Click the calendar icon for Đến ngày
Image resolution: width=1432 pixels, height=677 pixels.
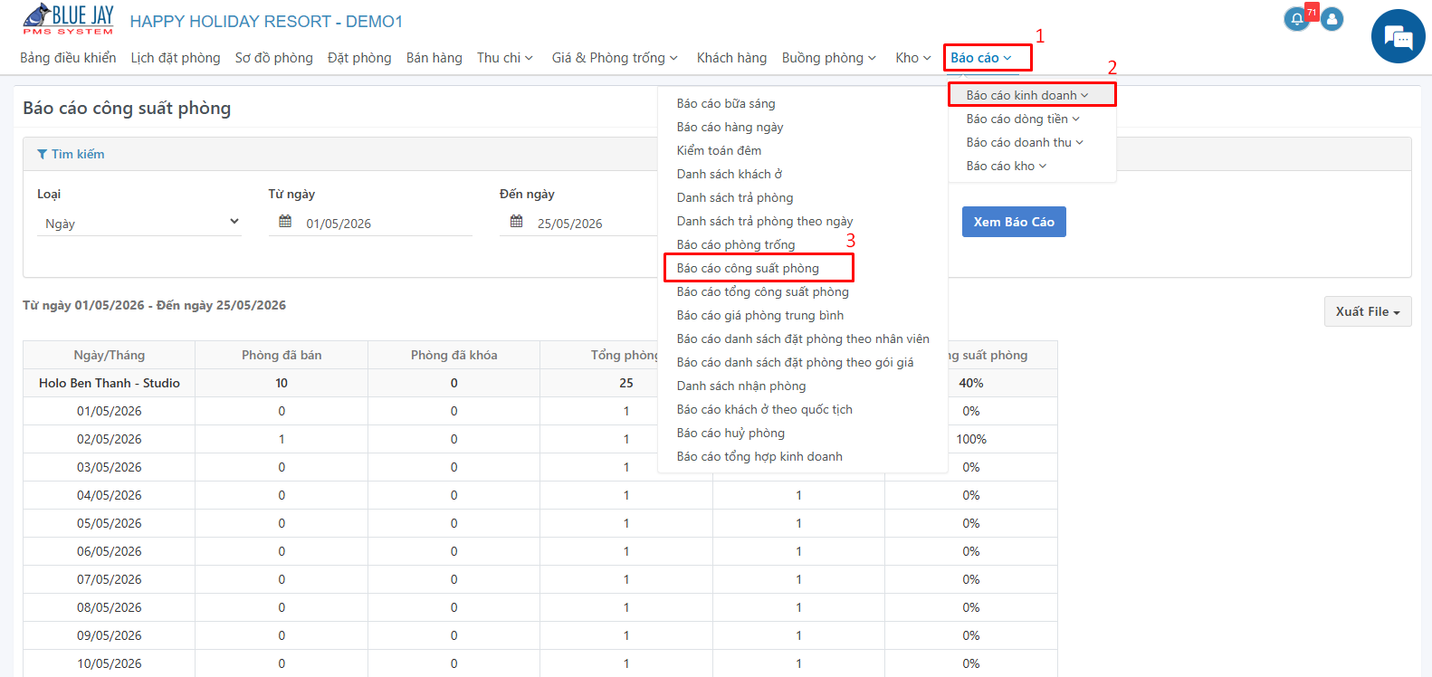[x=517, y=222]
